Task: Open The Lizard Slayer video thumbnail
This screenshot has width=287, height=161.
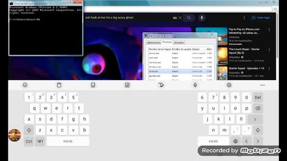Action: (222, 56)
